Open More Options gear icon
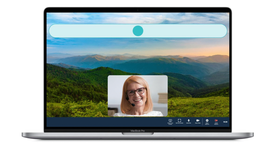 pyautogui.click(x=207, y=120)
